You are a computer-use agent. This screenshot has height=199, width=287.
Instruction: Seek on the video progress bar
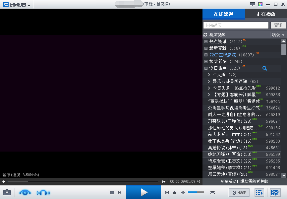coord(83,181)
